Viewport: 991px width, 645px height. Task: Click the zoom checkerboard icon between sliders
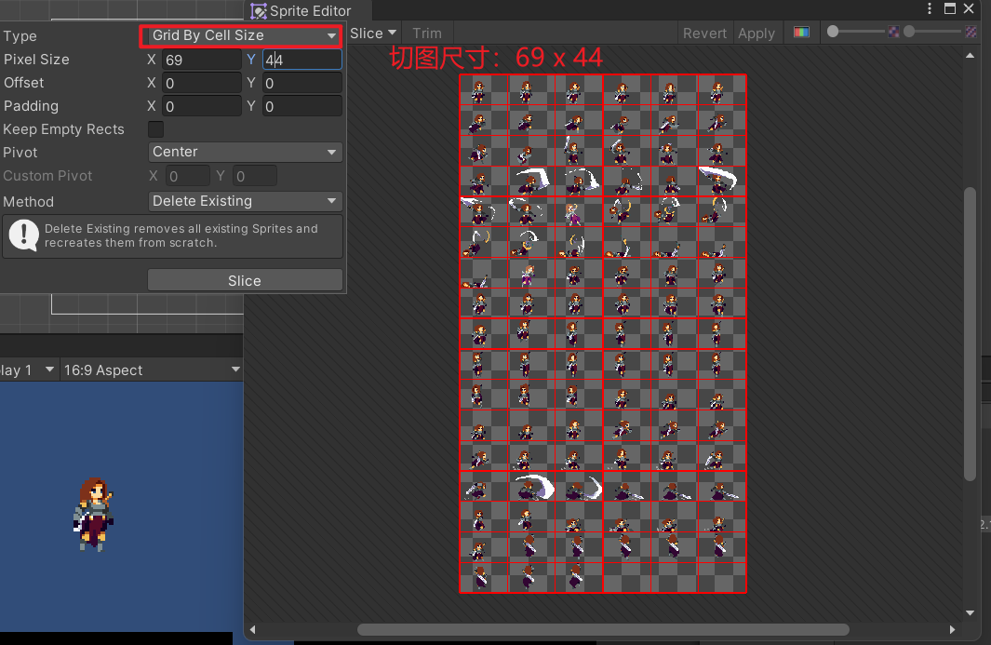(893, 32)
